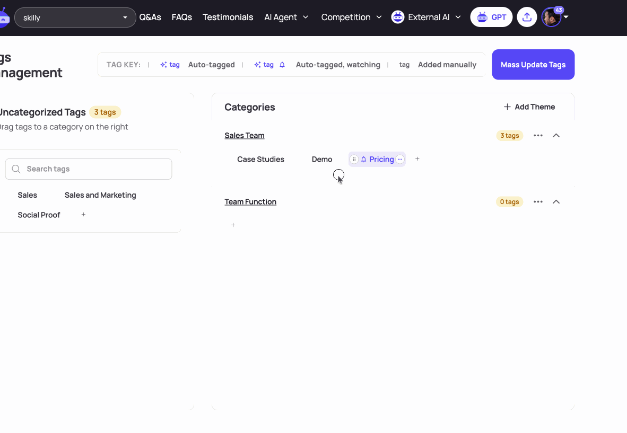Image resolution: width=627 pixels, height=433 pixels.
Task: Click Add Theme
Action: click(x=529, y=107)
